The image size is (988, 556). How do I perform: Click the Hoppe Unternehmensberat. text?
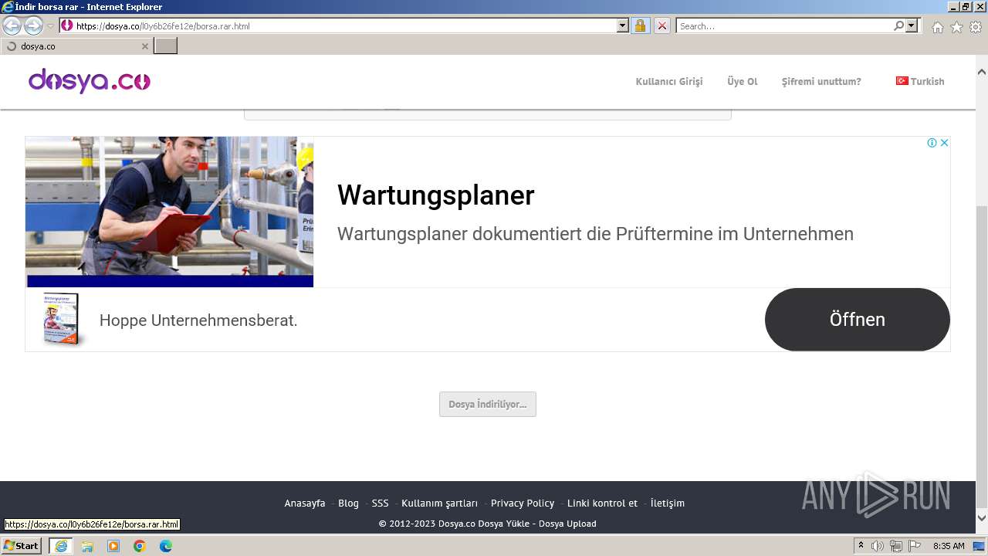point(198,320)
